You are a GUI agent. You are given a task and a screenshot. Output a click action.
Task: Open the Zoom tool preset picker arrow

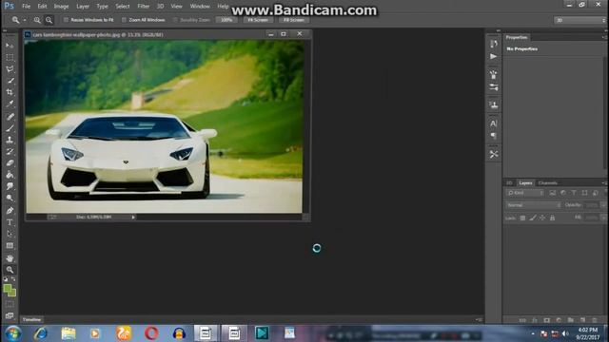[x=25, y=20]
